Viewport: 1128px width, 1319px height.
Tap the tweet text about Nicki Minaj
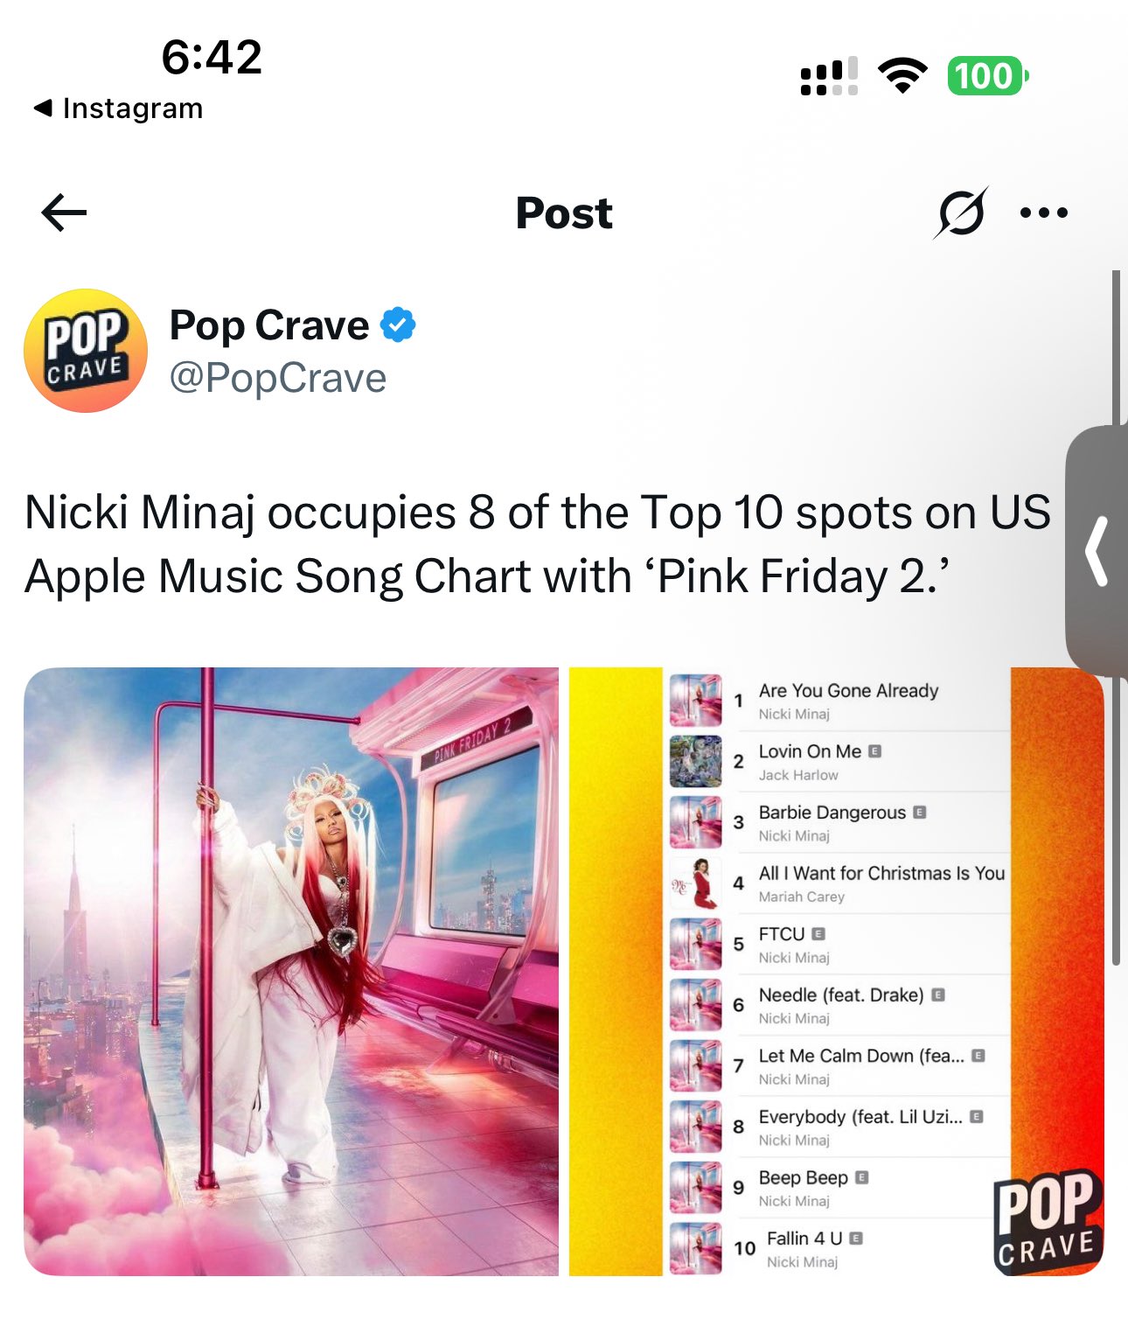(x=538, y=544)
